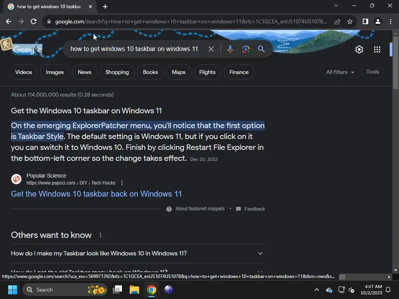Switch to the Books filter
The image size is (399, 299).
tap(150, 72)
